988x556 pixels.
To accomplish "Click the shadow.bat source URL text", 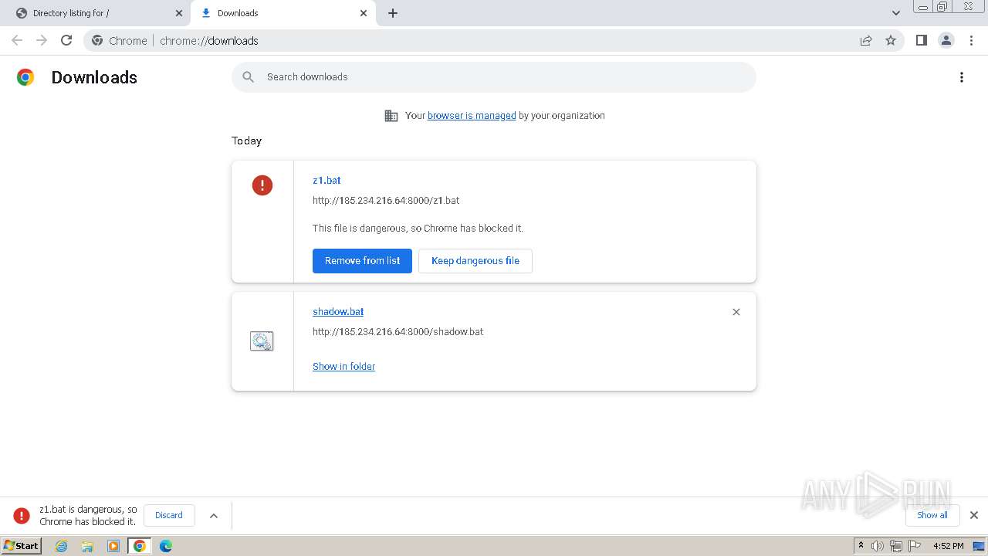I will tap(398, 332).
